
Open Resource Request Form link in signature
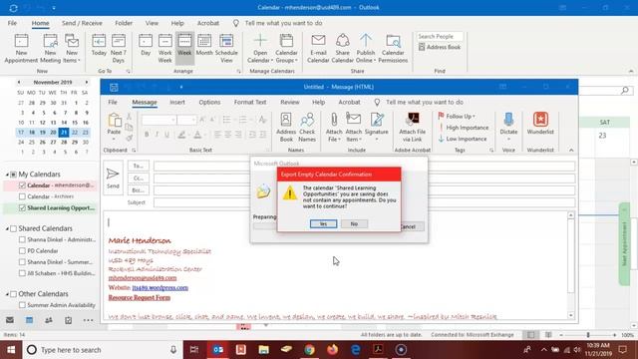[140, 297]
